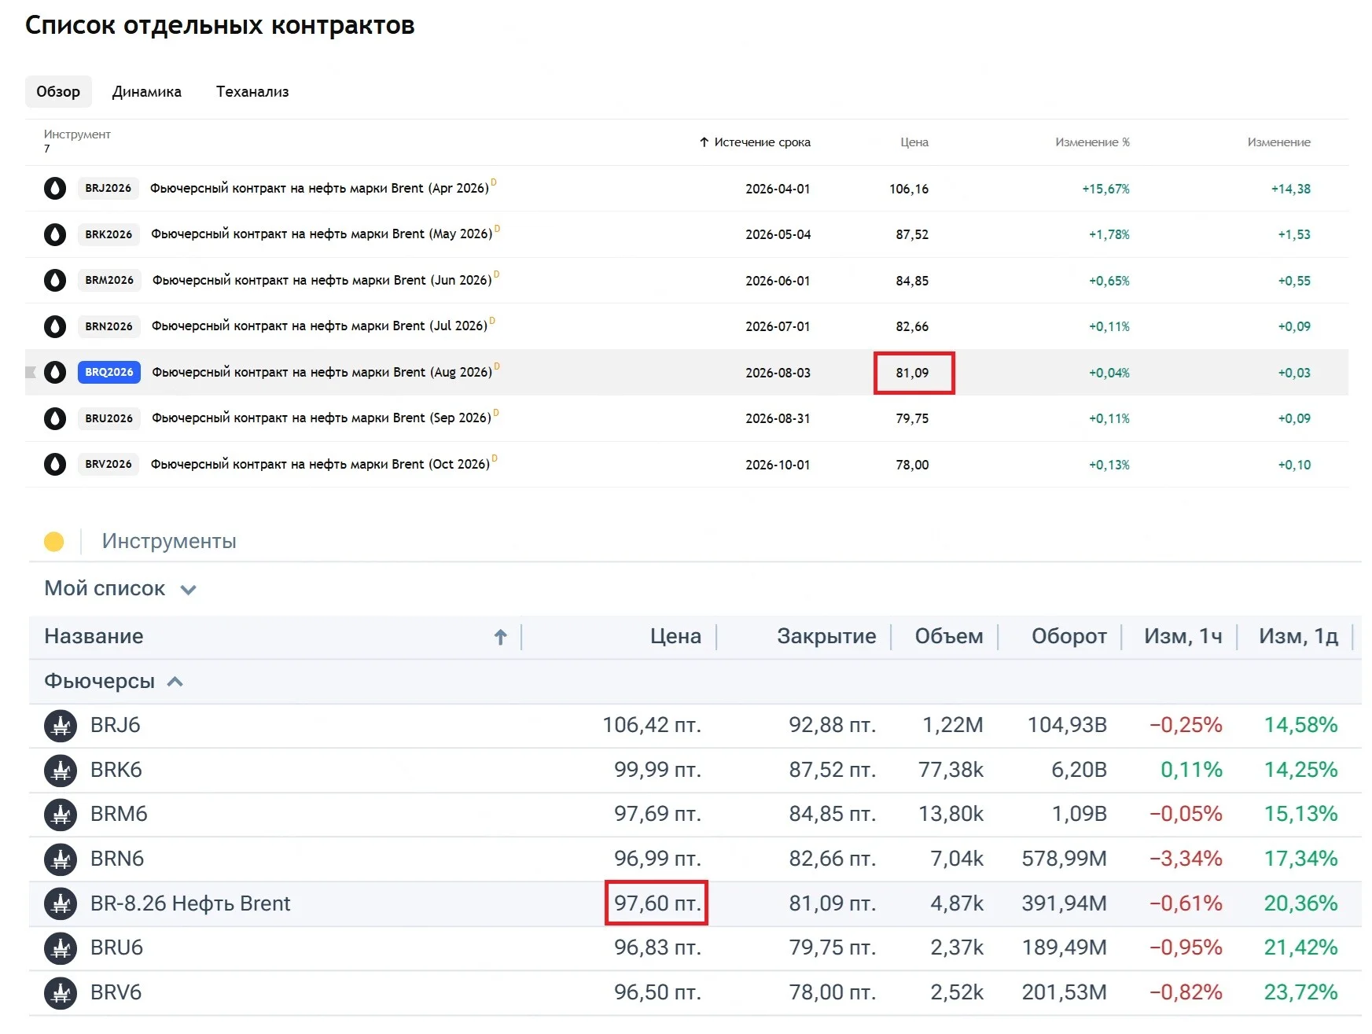Open the Мой список dropdown
The image size is (1372, 1034).
(120, 589)
